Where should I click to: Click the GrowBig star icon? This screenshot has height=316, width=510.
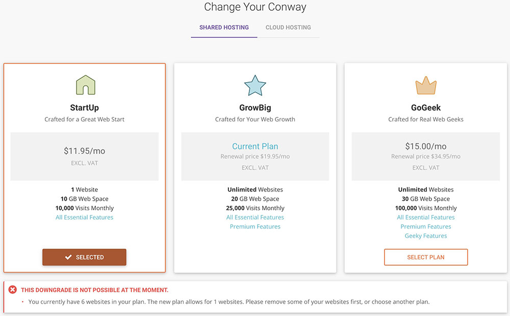(x=255, y=85)
